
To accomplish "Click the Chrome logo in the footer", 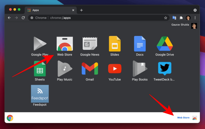I will click(10, 118).
